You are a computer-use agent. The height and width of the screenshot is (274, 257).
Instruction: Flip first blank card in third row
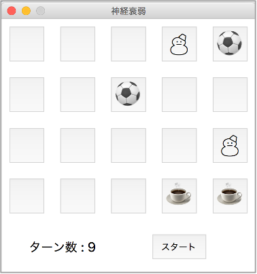tap(27, 145)
